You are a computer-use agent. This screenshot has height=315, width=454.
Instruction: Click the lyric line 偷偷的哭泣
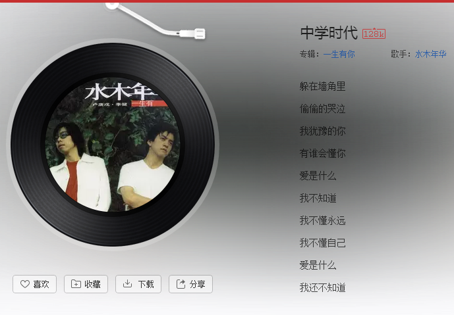coord(323,109)
